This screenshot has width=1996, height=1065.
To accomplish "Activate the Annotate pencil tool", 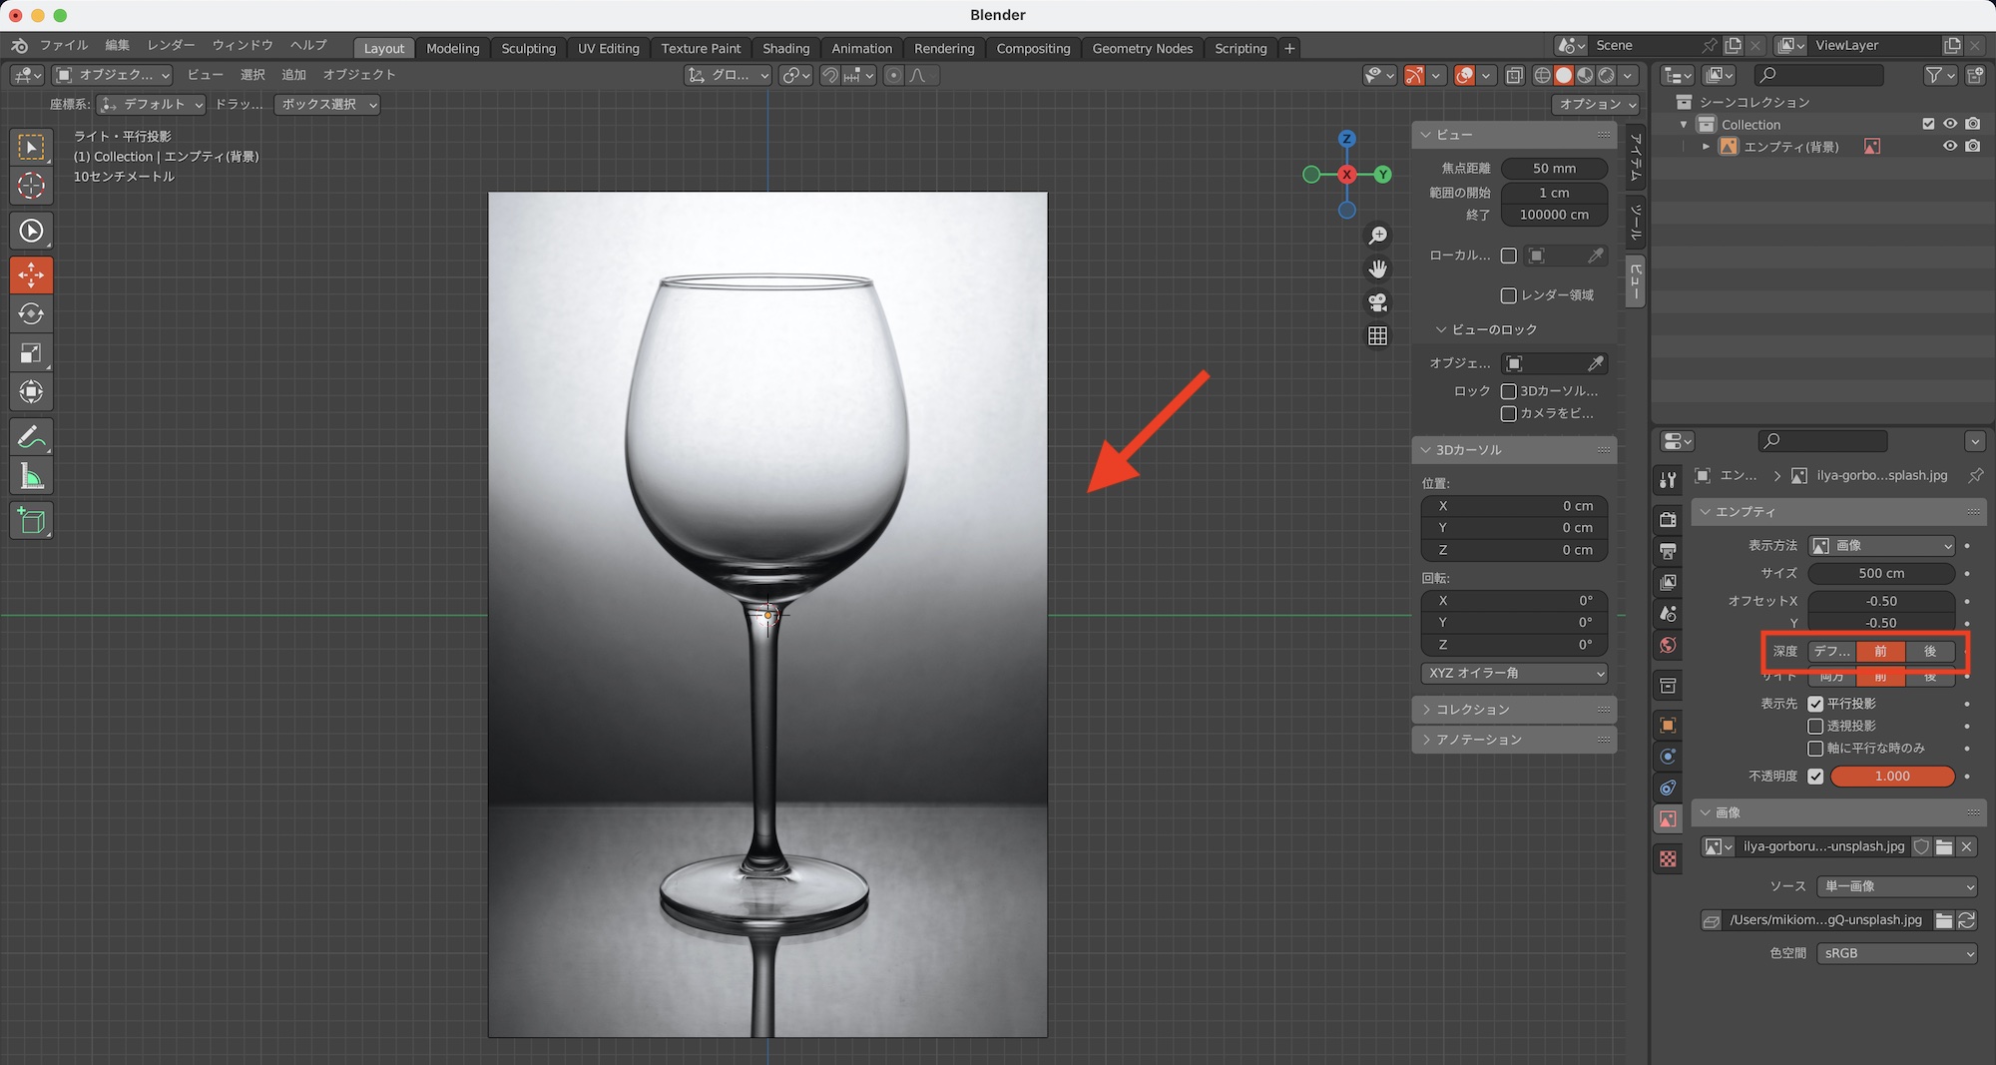I will point(31,437).
